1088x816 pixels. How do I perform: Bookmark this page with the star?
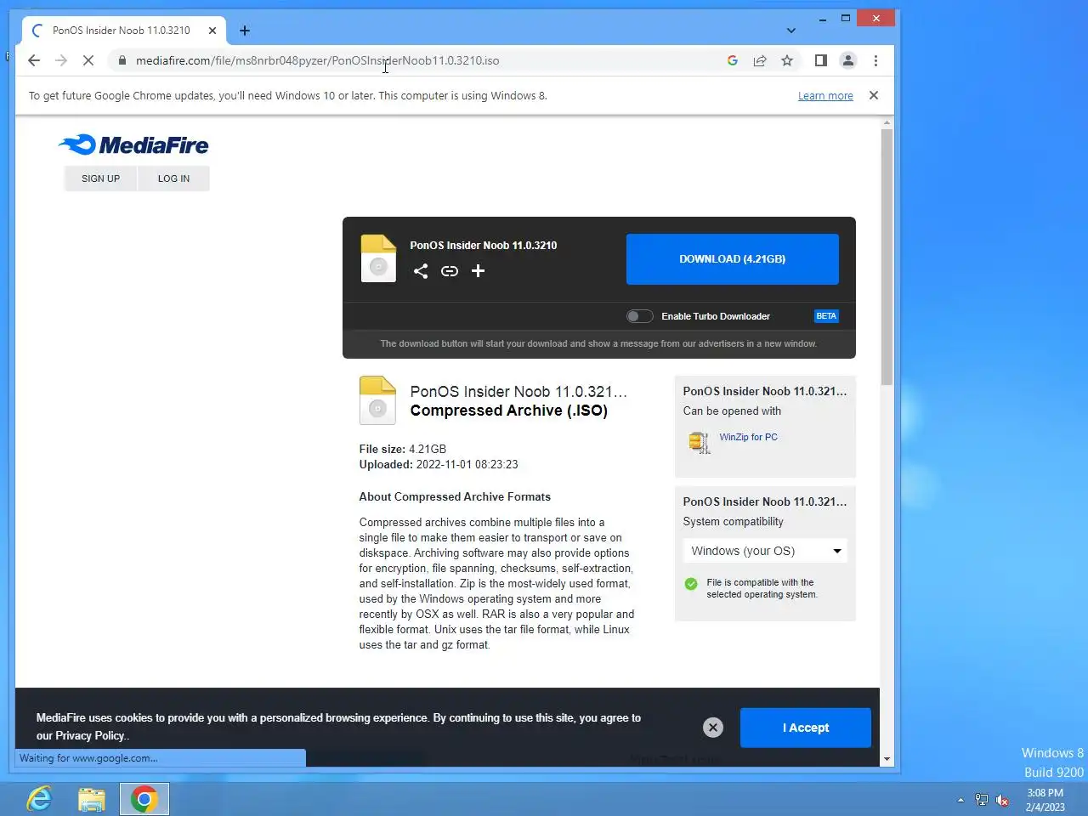(x=787, y=60)
